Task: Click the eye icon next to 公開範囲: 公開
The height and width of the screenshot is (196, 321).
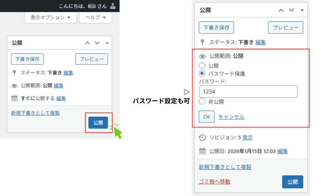Action: pos(202,56)
